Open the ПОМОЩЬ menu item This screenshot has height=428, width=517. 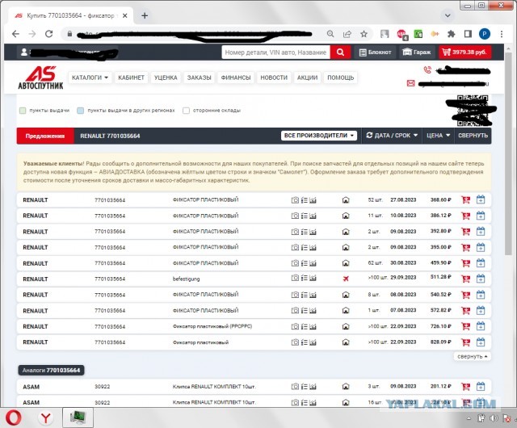tap(341, 78)
